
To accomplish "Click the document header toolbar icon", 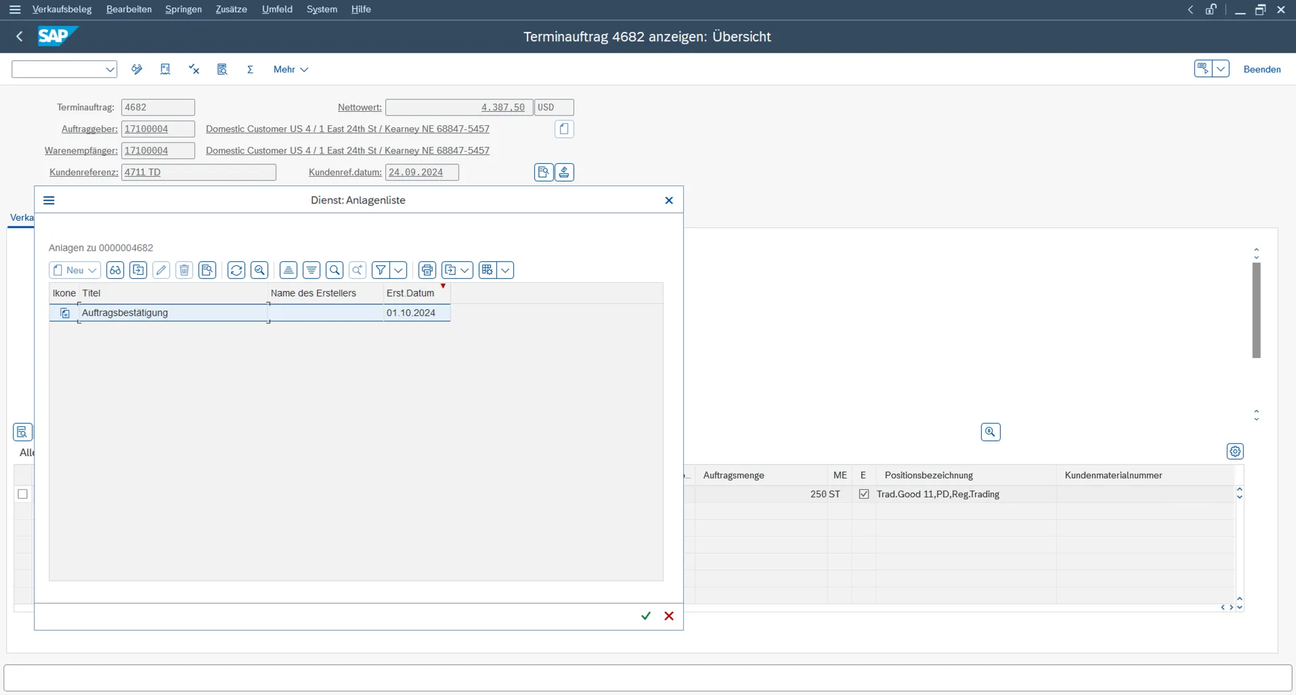I will (165, 69).
